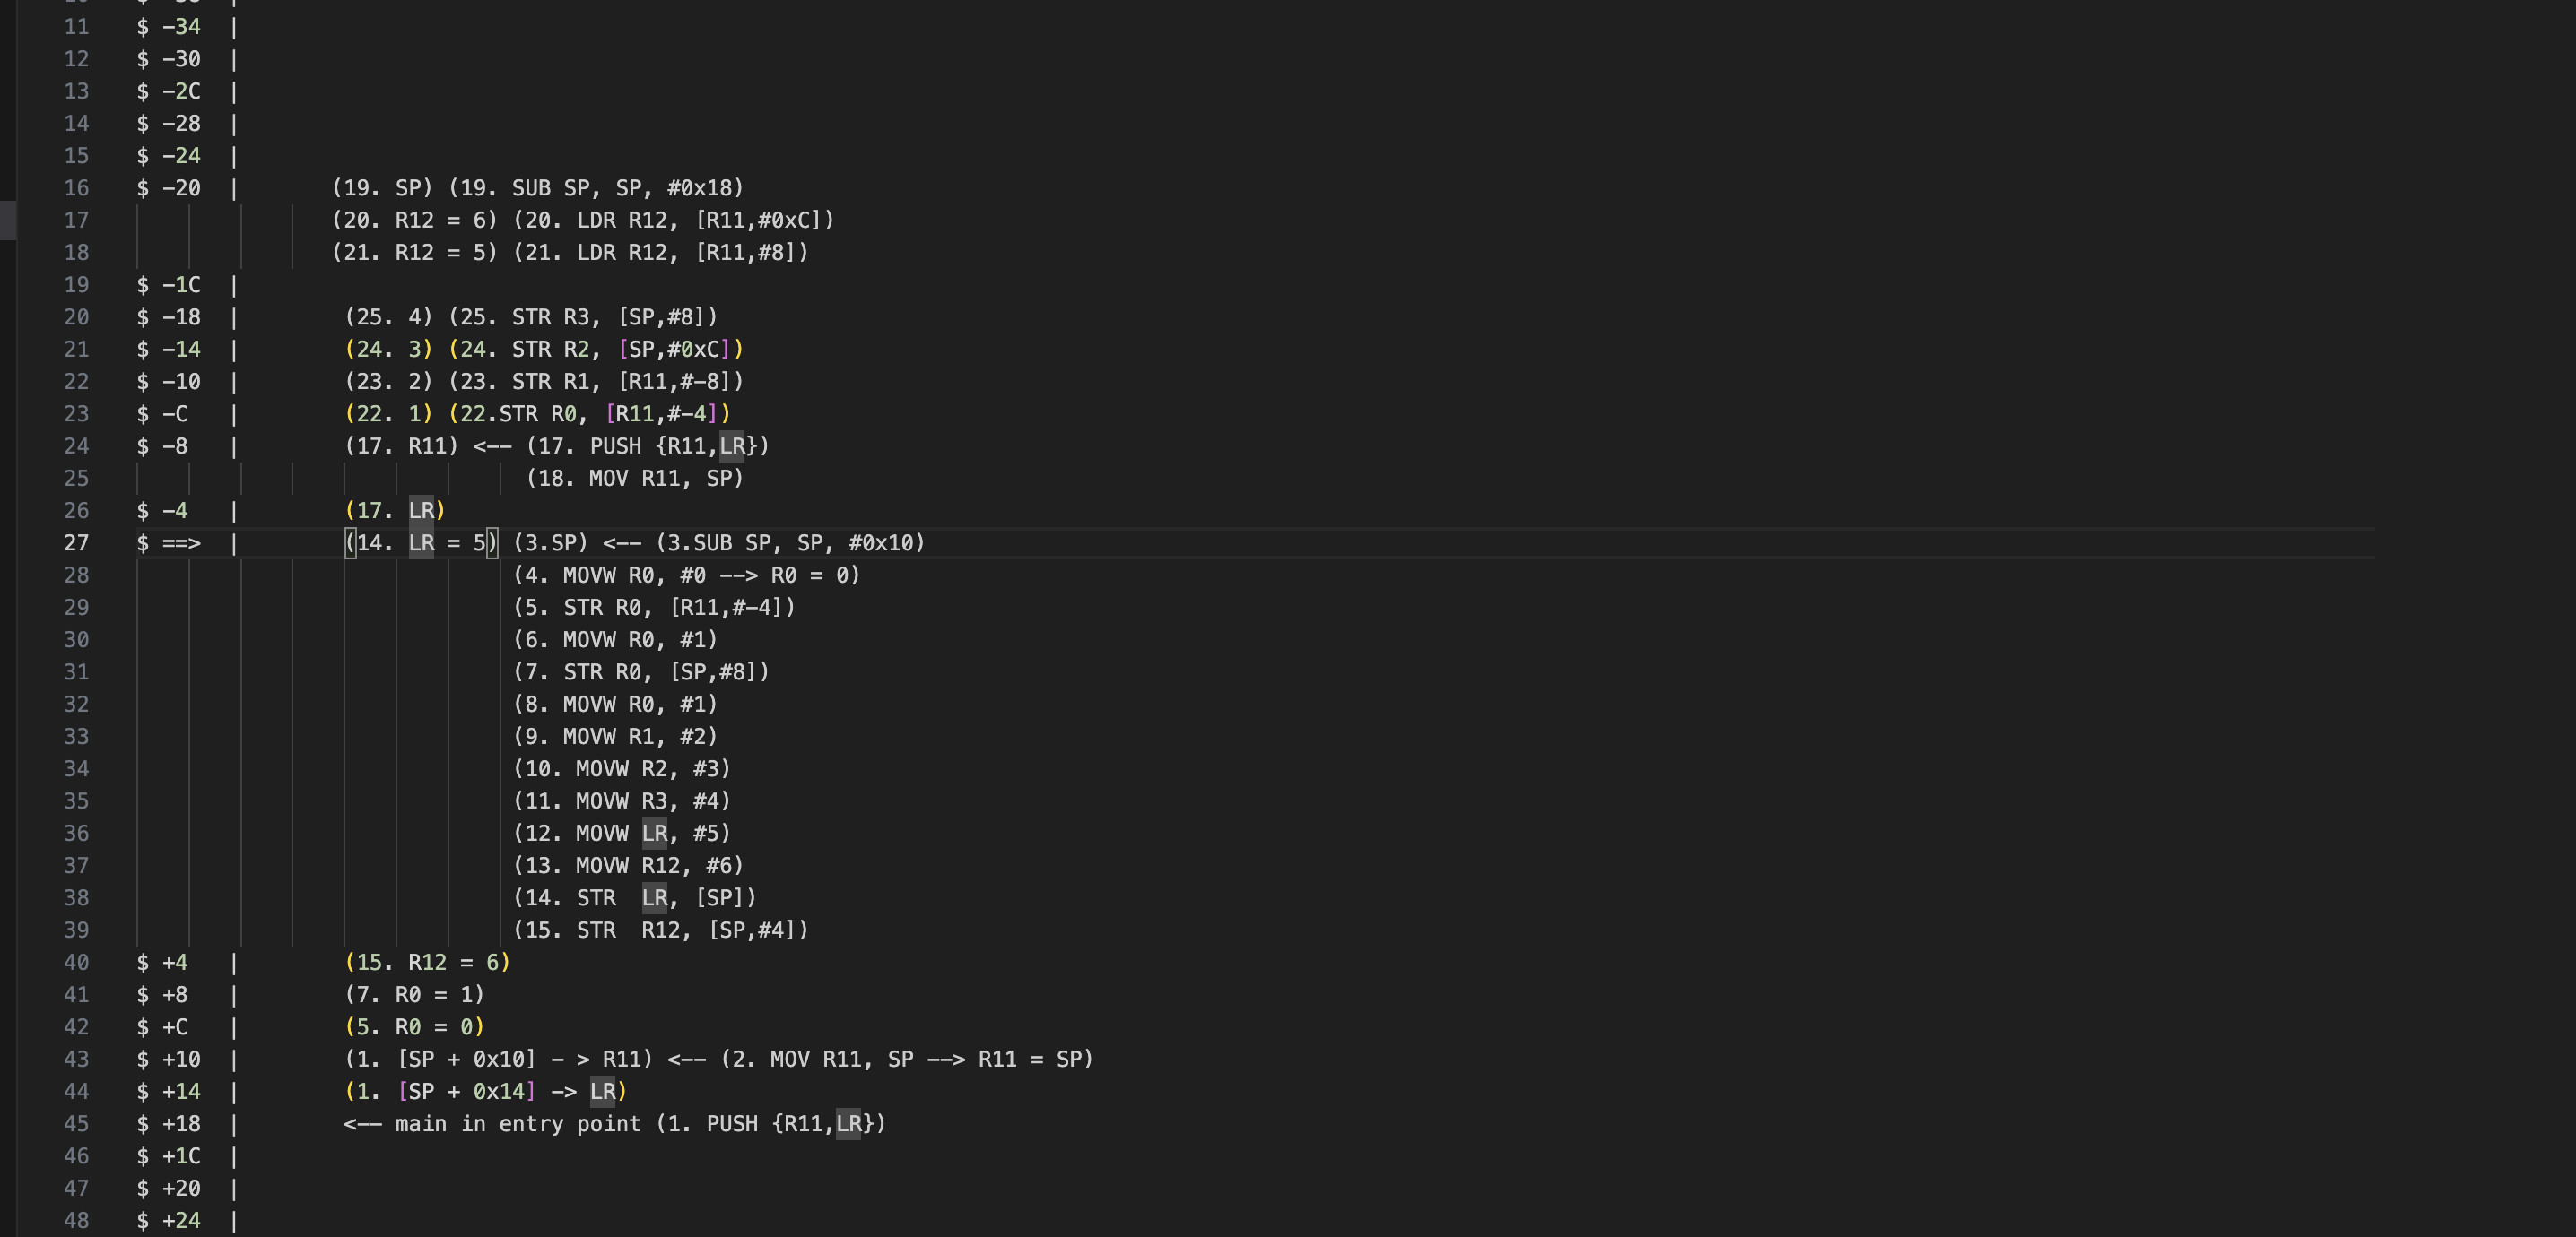Click the '$ +10' stack offset label
Screen dimensions: 2576x1237
point(169,1060)
